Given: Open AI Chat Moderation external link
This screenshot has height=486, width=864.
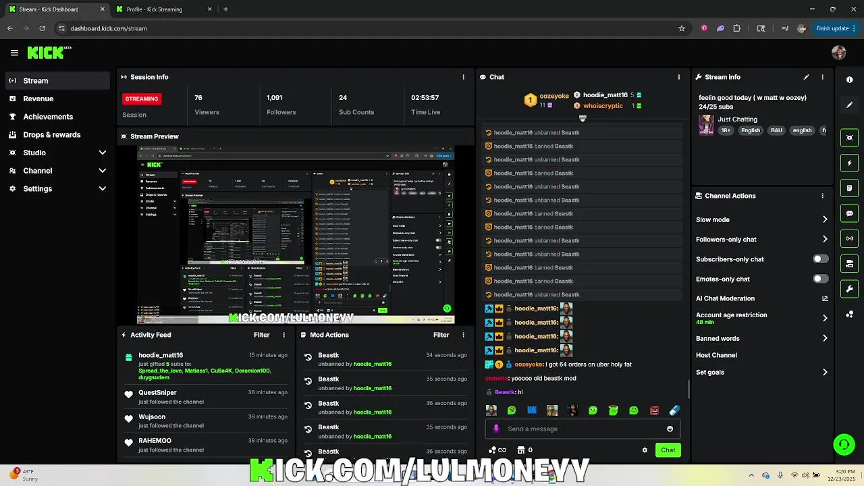Looking at the screenshot, I should tap(825, 298).
